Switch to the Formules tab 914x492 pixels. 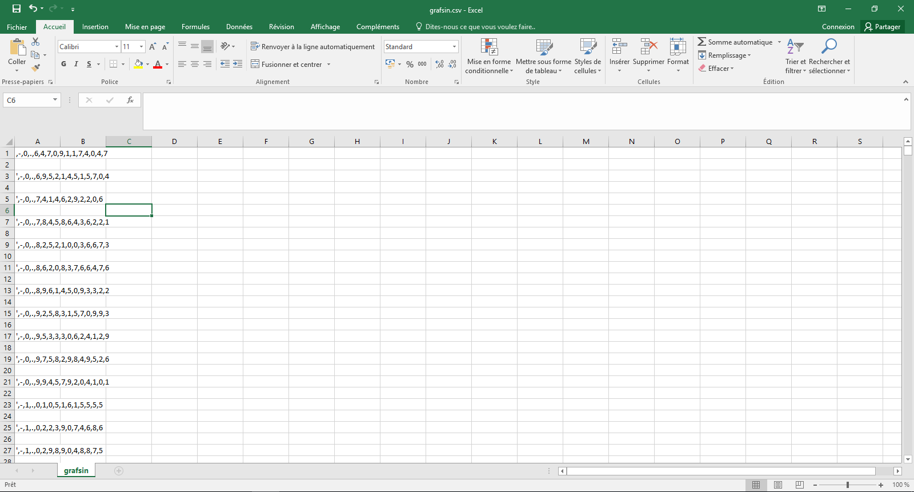point(195,27)
